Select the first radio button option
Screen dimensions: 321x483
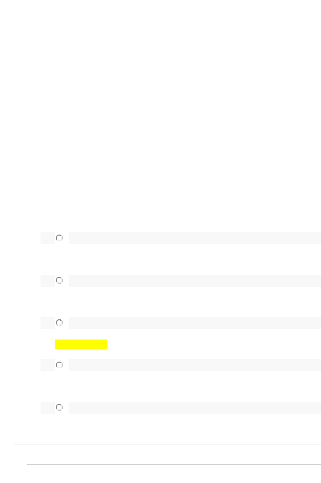59,238
